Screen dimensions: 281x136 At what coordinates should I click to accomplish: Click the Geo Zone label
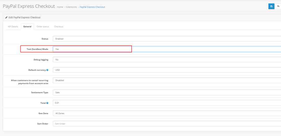tap(43, 113)
